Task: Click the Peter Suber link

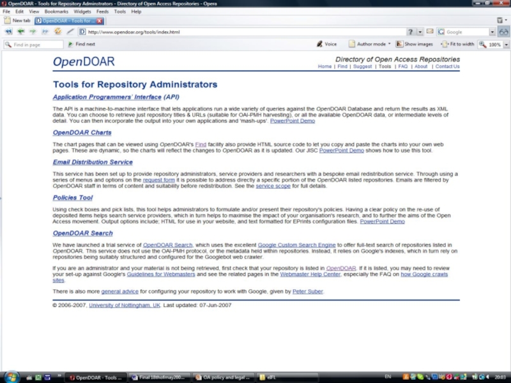Action: coord(308,292)
